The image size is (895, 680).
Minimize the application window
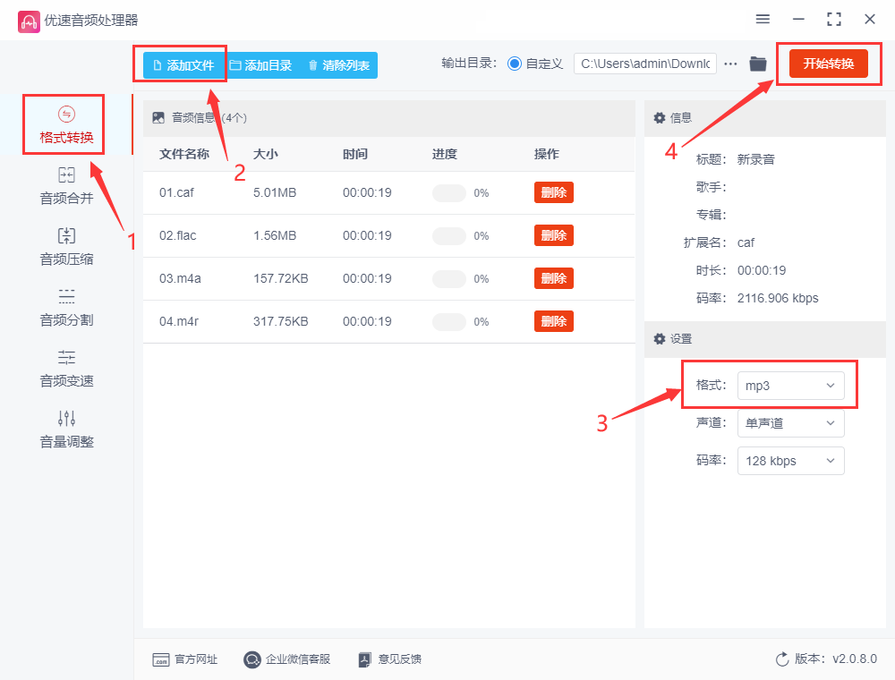click(x=798, y=20)
